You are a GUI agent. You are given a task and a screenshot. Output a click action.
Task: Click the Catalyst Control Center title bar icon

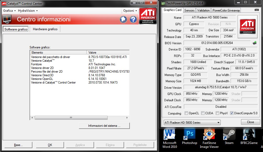tap(4, 3)
